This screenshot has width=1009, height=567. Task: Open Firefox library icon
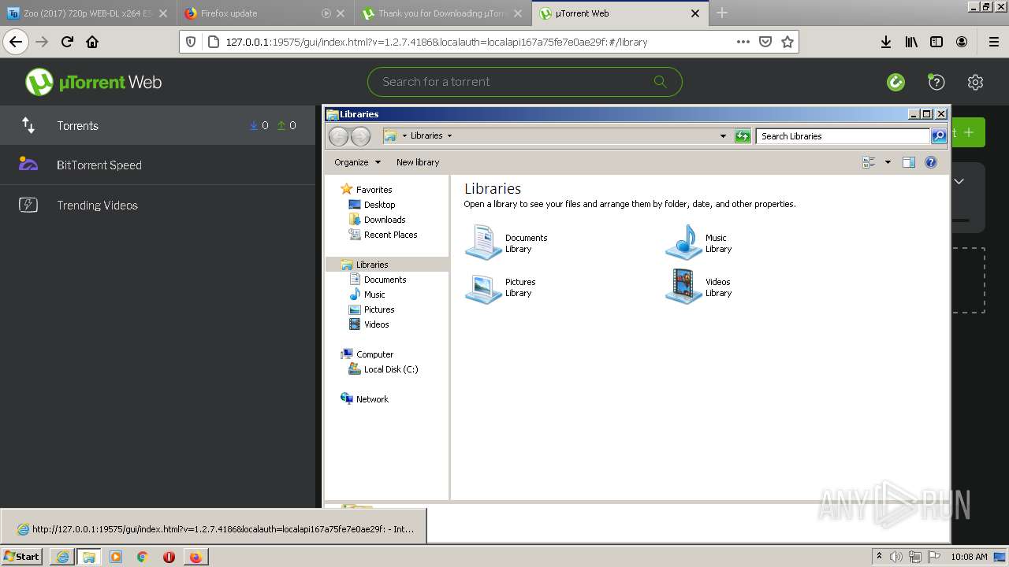911,42
